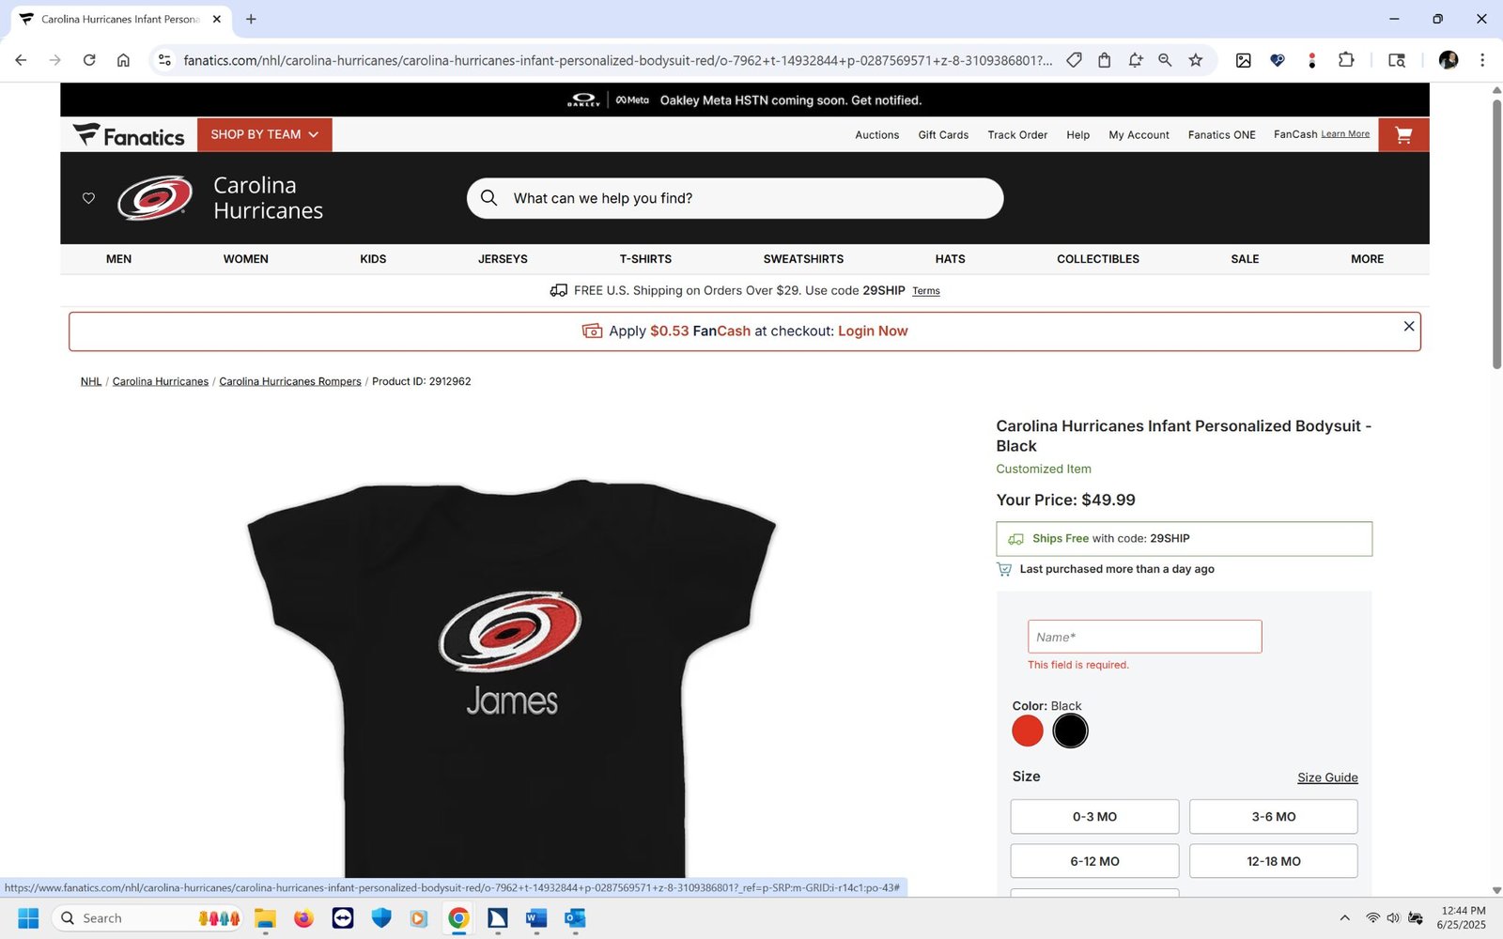Screen dimensions: 1503x939
Task: Click the search magnifier icon
Action: (x=488, y=198)
